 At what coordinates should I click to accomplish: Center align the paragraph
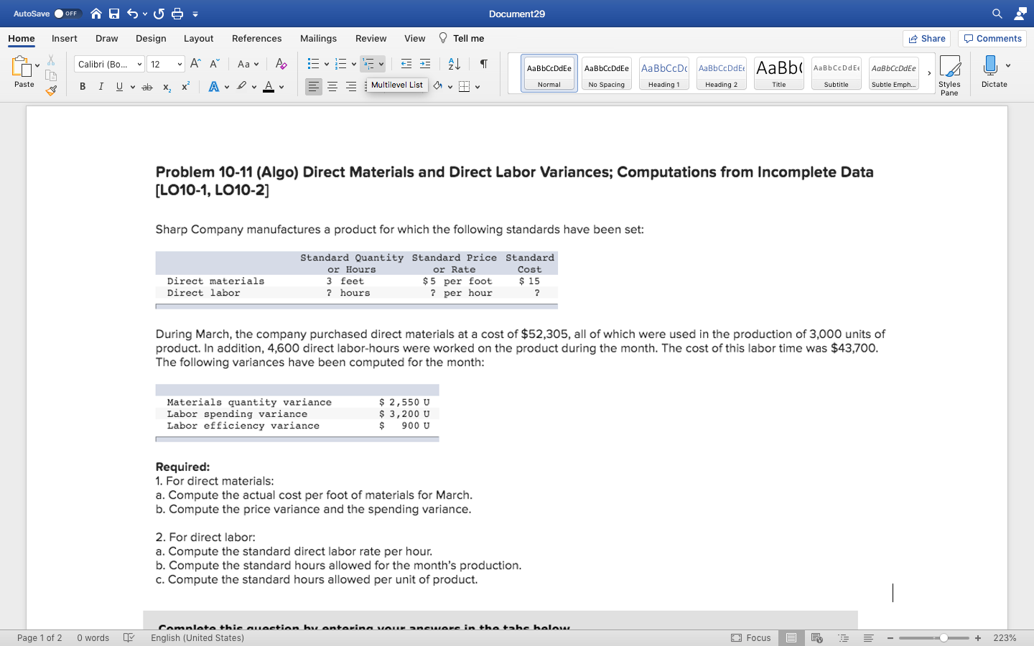[x=332, y=87]
